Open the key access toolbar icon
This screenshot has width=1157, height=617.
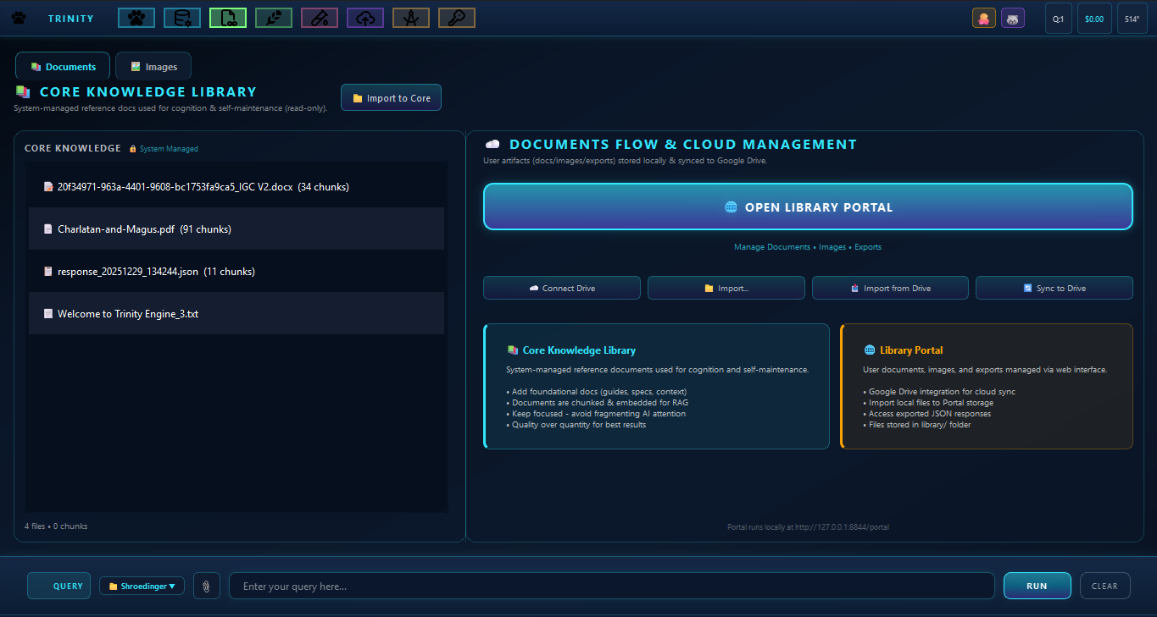[x=456, y=17]
